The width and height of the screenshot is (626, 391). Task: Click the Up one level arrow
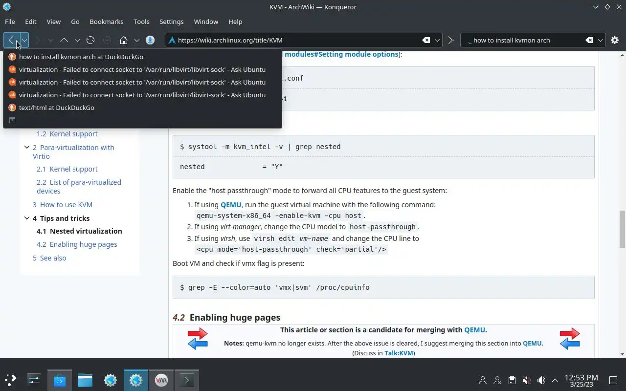click(64, 40)
